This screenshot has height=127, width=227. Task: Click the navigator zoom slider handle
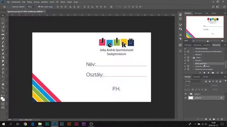208,41
